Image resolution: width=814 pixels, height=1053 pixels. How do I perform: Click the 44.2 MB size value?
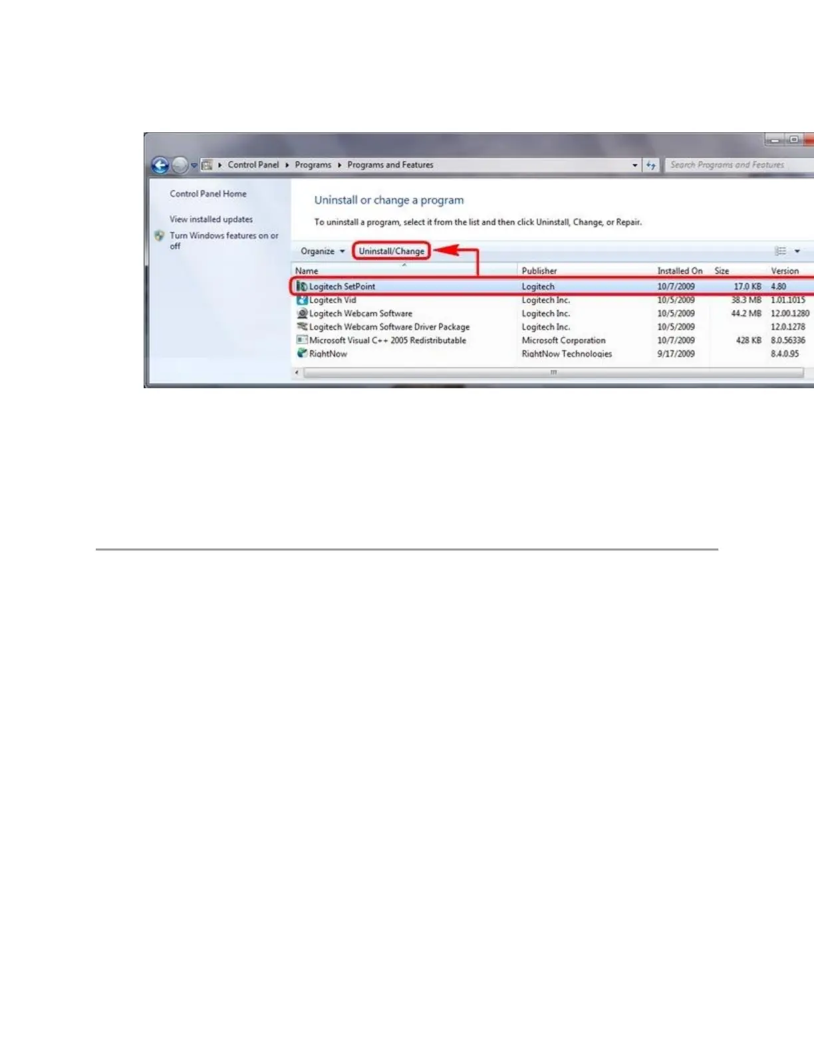746,314
